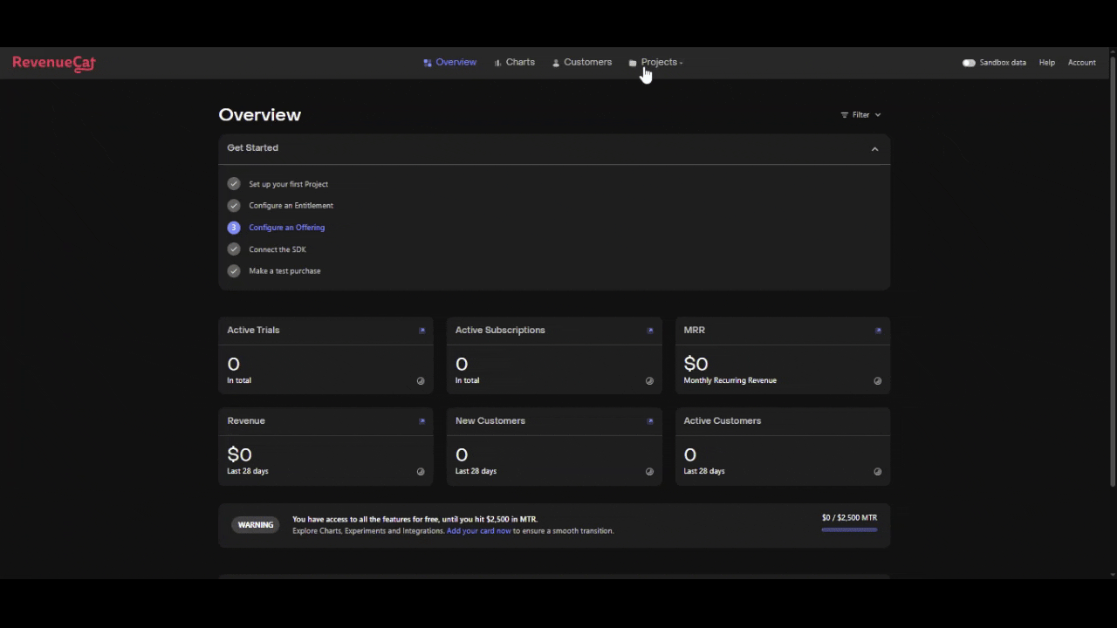Click the Monthly Recurring Revenue label

tap(730, 380)
